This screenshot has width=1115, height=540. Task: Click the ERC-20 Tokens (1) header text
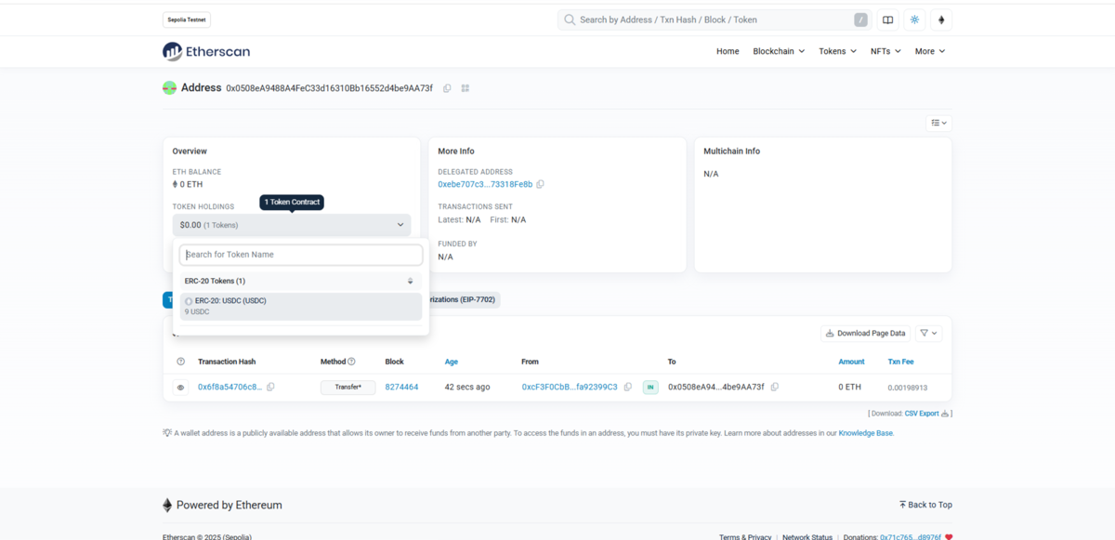tap(215, 281)
